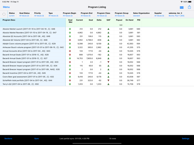Select Bacardi Incentive : 645 row
This screenshot has height=145, width=194.
(x=71, y=73)
